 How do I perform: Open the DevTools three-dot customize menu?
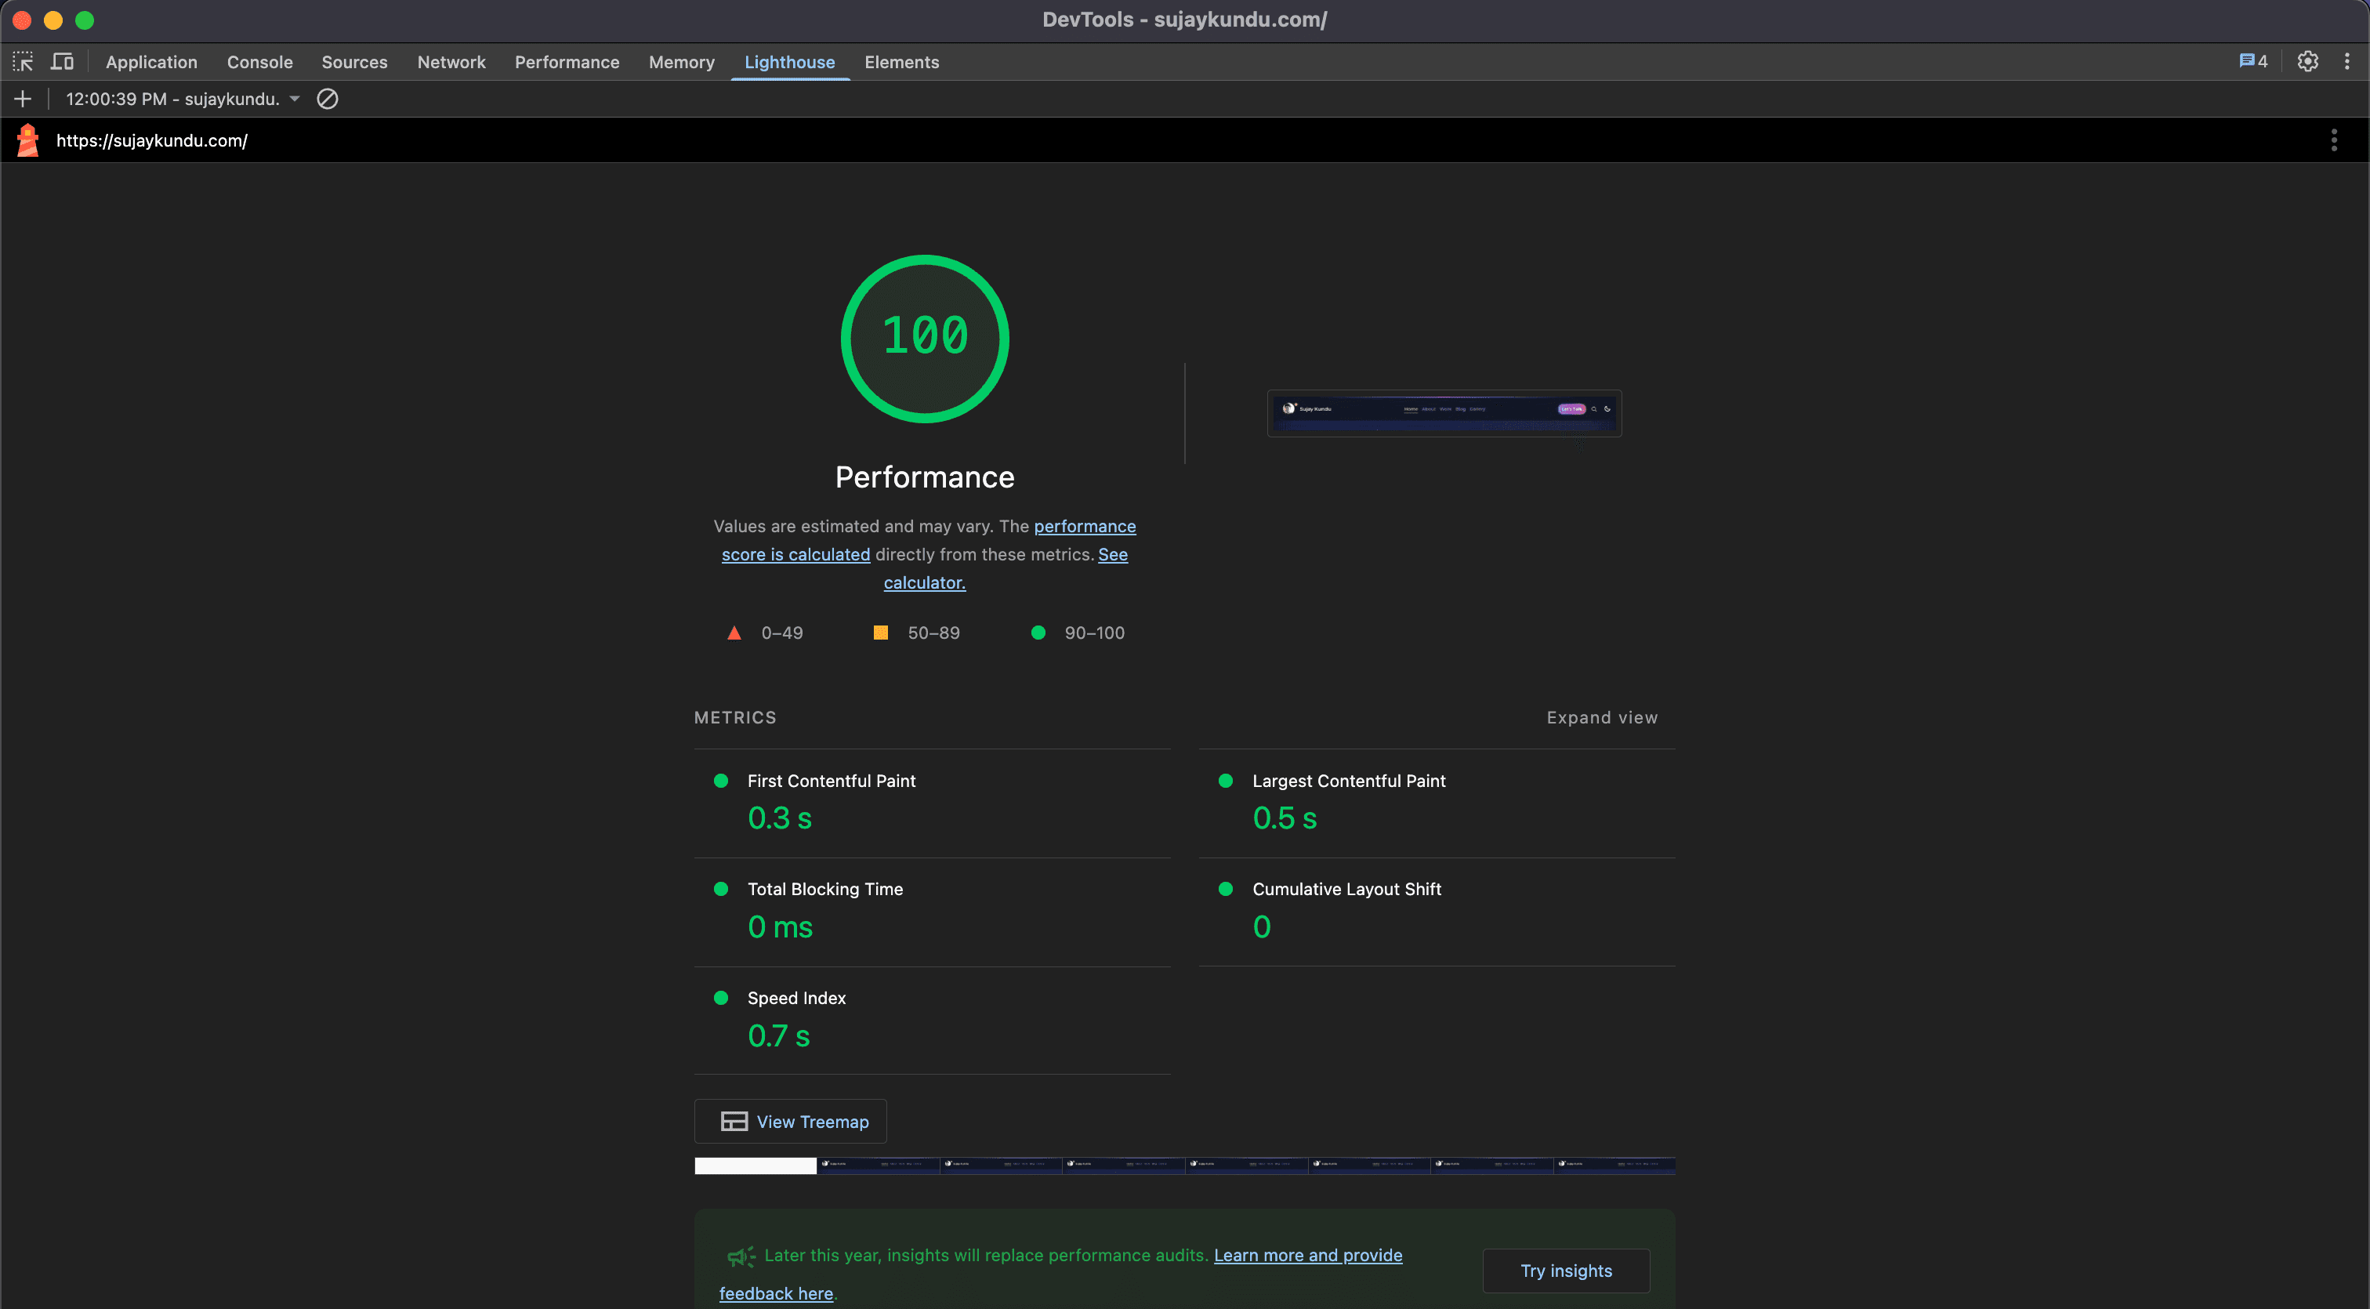pos(2346,62)
